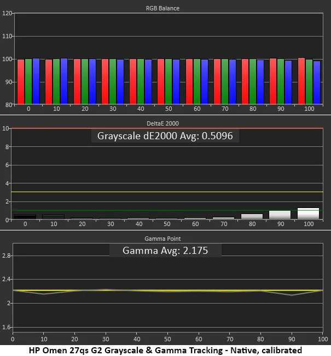Viewport: 331px width, 356px height.
Task: Click the red bar at level 90 in RGB Balance
Action: pos(273,81)
